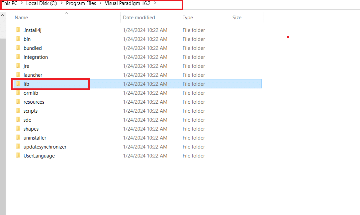Select the updatesynchronizer folder name

[45, 147]
